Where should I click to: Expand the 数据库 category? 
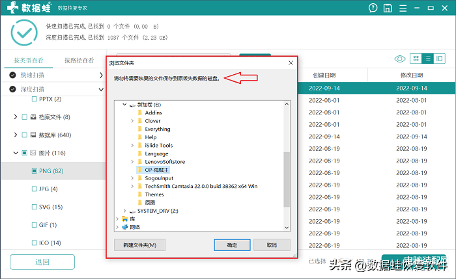pos(16,135)
